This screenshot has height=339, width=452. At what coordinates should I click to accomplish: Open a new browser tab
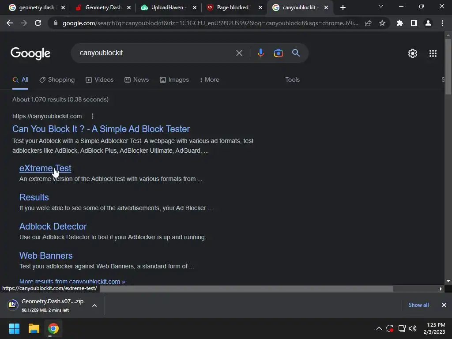point(343,8)
